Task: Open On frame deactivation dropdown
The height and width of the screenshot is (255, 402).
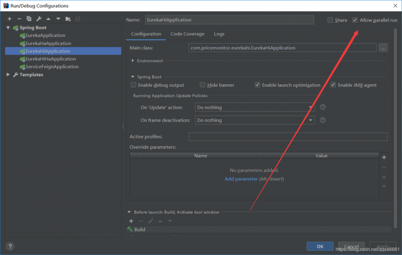Action: pyautogui.click(x=255, y=120)
